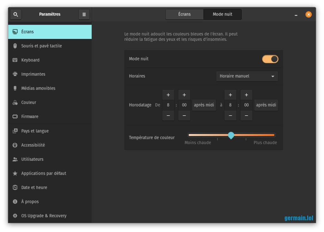Open the Horaire manuel dropdown
Screen dimensions: 324x232
tap(247, 76)
